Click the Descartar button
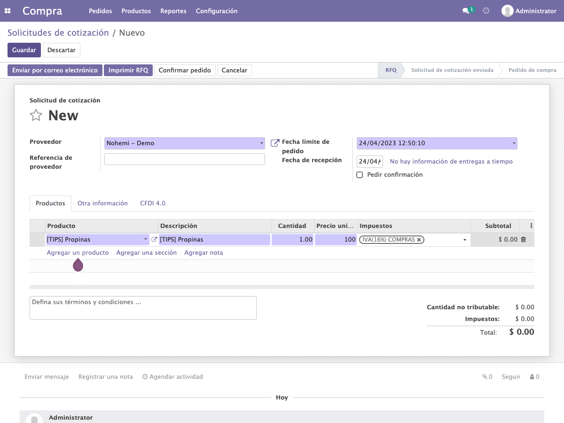564x423 pixels. point(62,50)
